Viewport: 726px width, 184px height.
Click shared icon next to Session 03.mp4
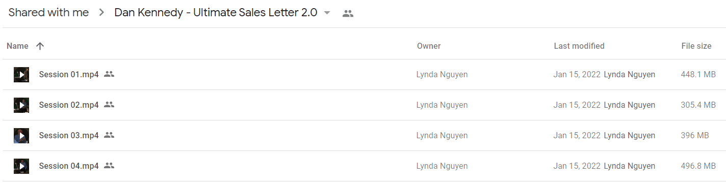pyautogui.click(x=109, y=135)
